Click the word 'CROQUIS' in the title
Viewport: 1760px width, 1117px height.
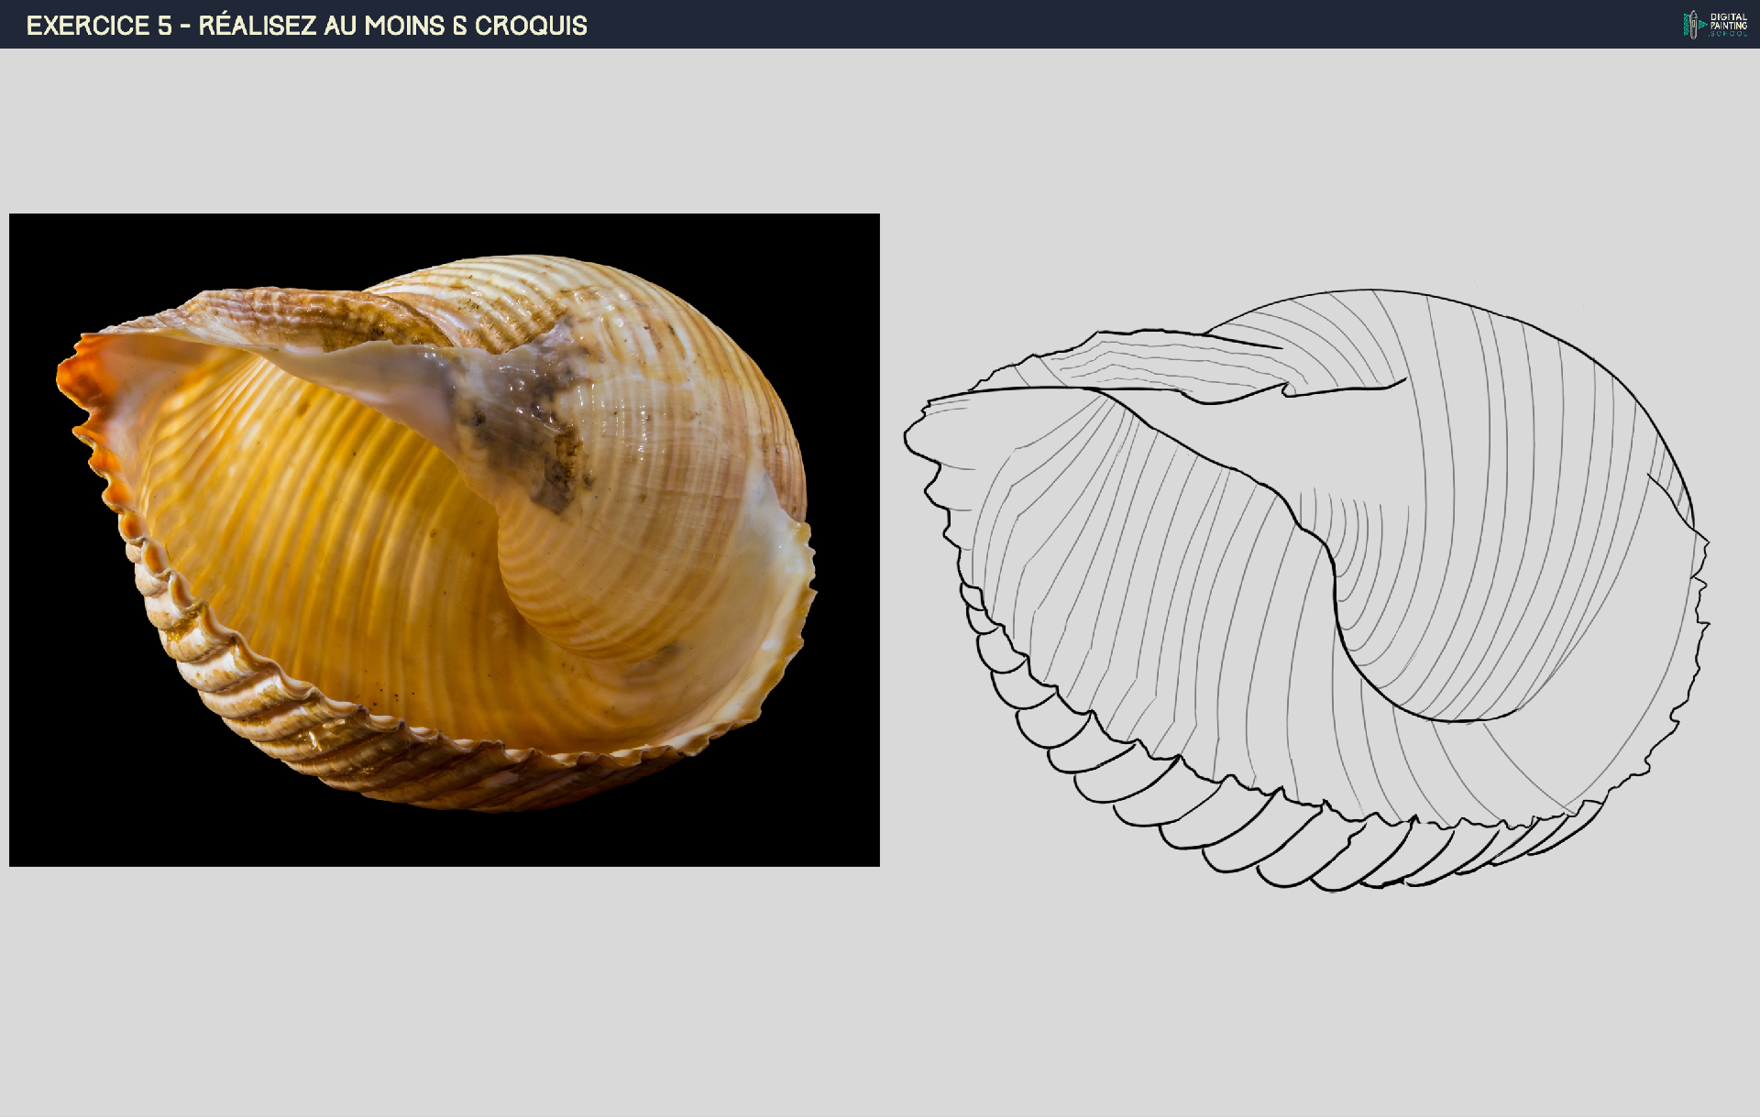[531, 26]
